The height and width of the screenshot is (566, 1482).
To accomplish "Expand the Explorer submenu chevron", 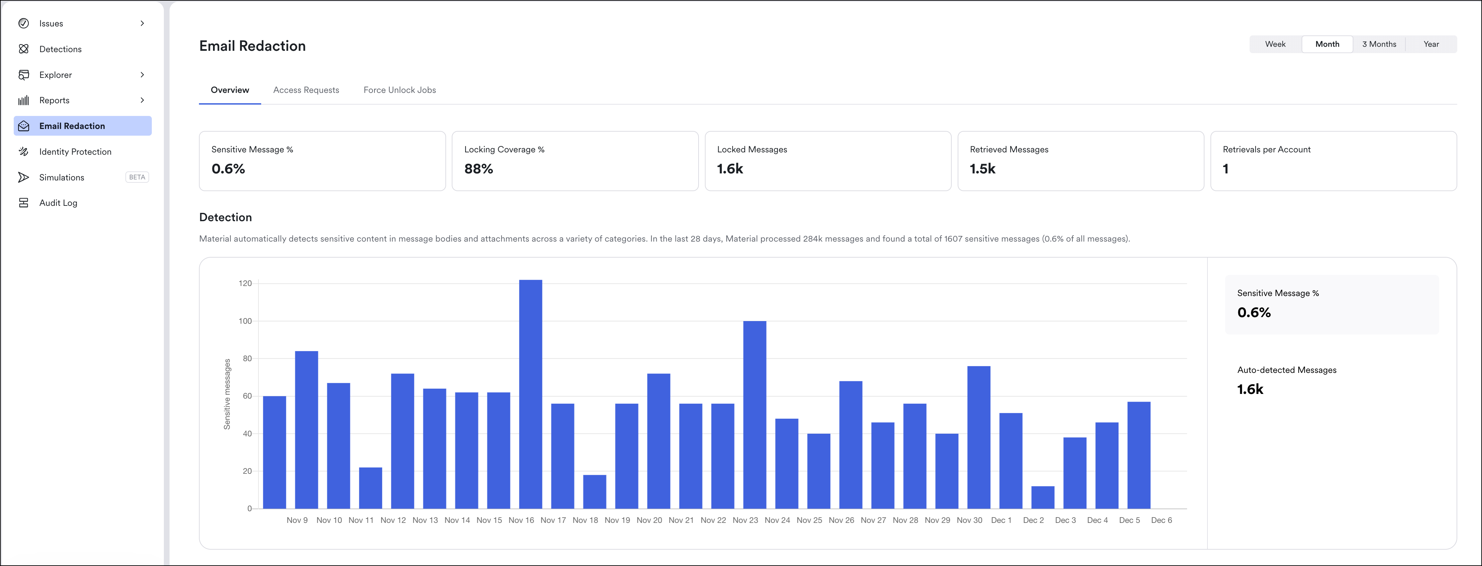I will [142, 75].
